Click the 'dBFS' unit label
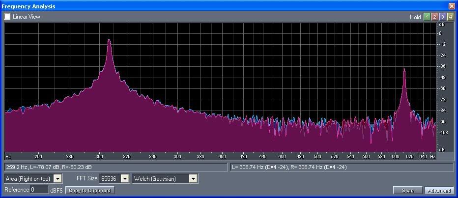 pos(57,190)
